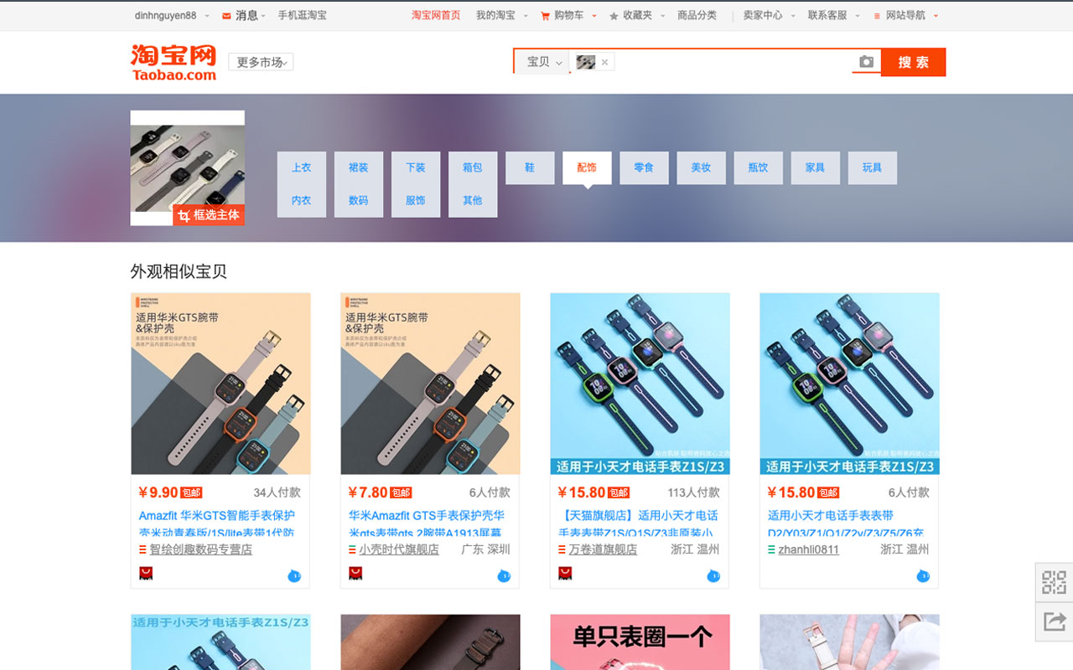Click 商品分类 link

(x=697, y=15)
